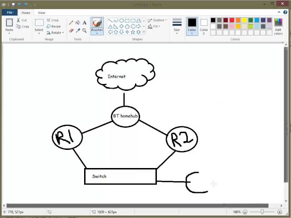Choose the Pentagon shape

[x=127, y=26]
